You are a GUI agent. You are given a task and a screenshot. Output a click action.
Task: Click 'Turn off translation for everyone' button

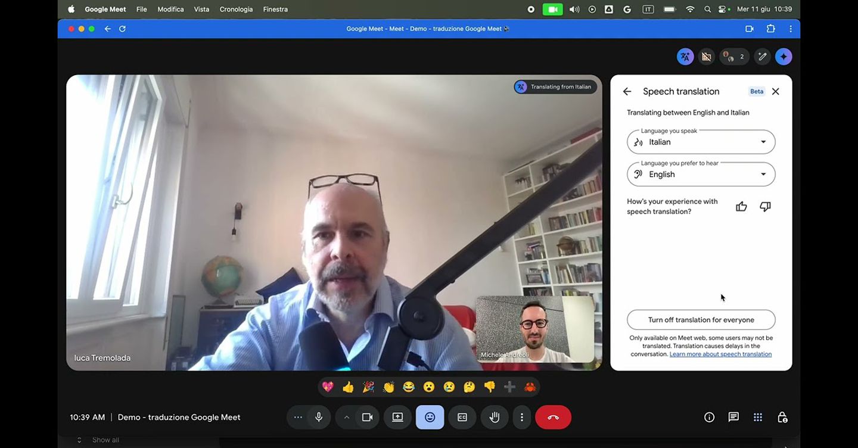(x=701, y=320)
